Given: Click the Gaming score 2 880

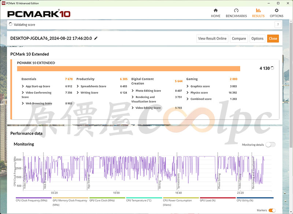Looking at the screenshot, I should tap(234, 79).
